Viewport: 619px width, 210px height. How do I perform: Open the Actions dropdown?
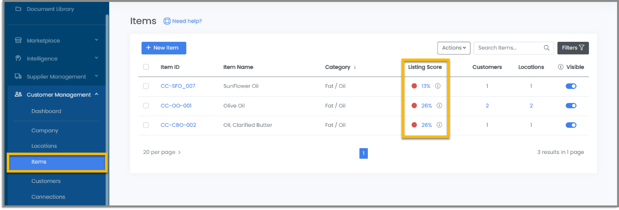(454, 48)
